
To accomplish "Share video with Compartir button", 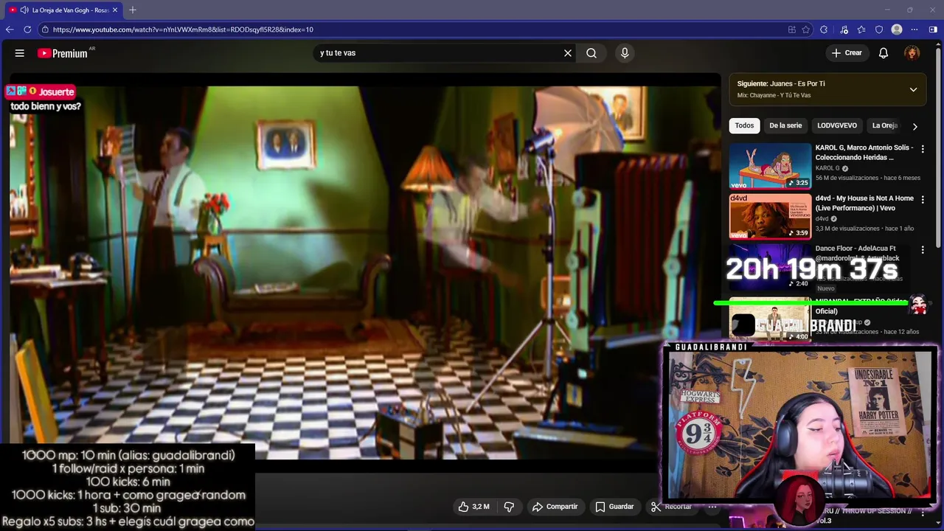I will [555, 507].
